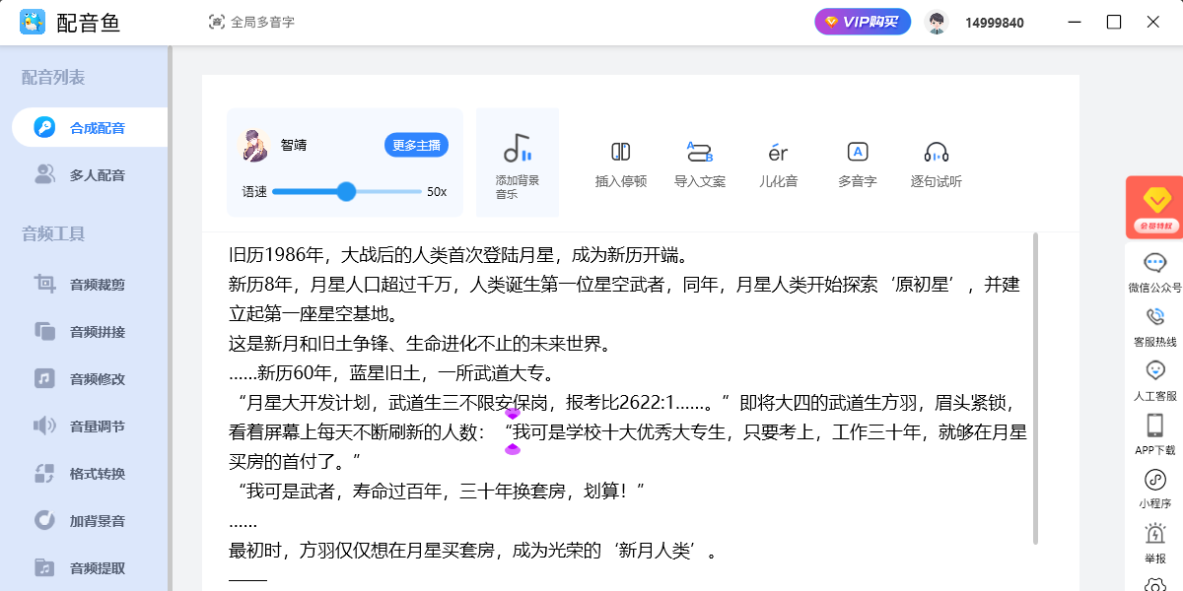The height and width of the screenshot is (591, 1183).
Task: Click the user avatar in title bar
Action: pyautogui.click(x=938, y=23)
